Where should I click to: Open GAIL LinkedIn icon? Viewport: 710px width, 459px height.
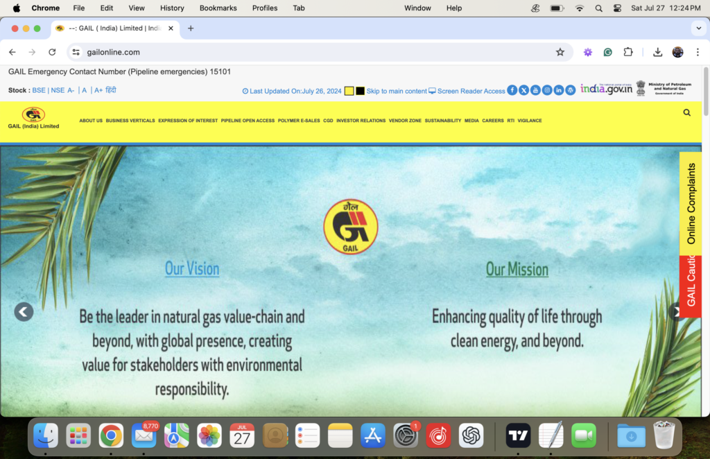pyautogui.click(x=559, y=90)
